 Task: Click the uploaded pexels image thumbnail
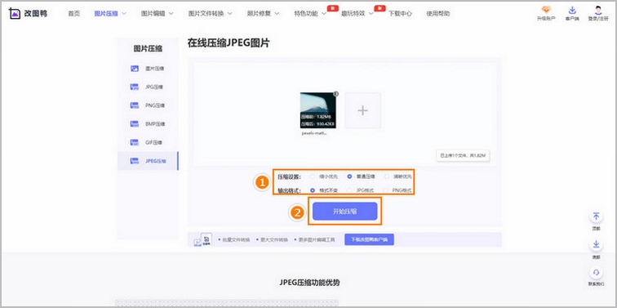point(318,110)
